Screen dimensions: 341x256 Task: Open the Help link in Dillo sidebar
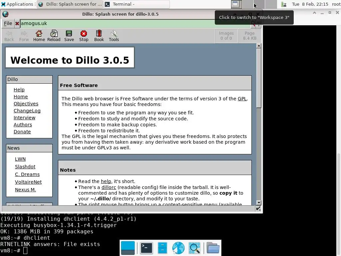[19, 90]
